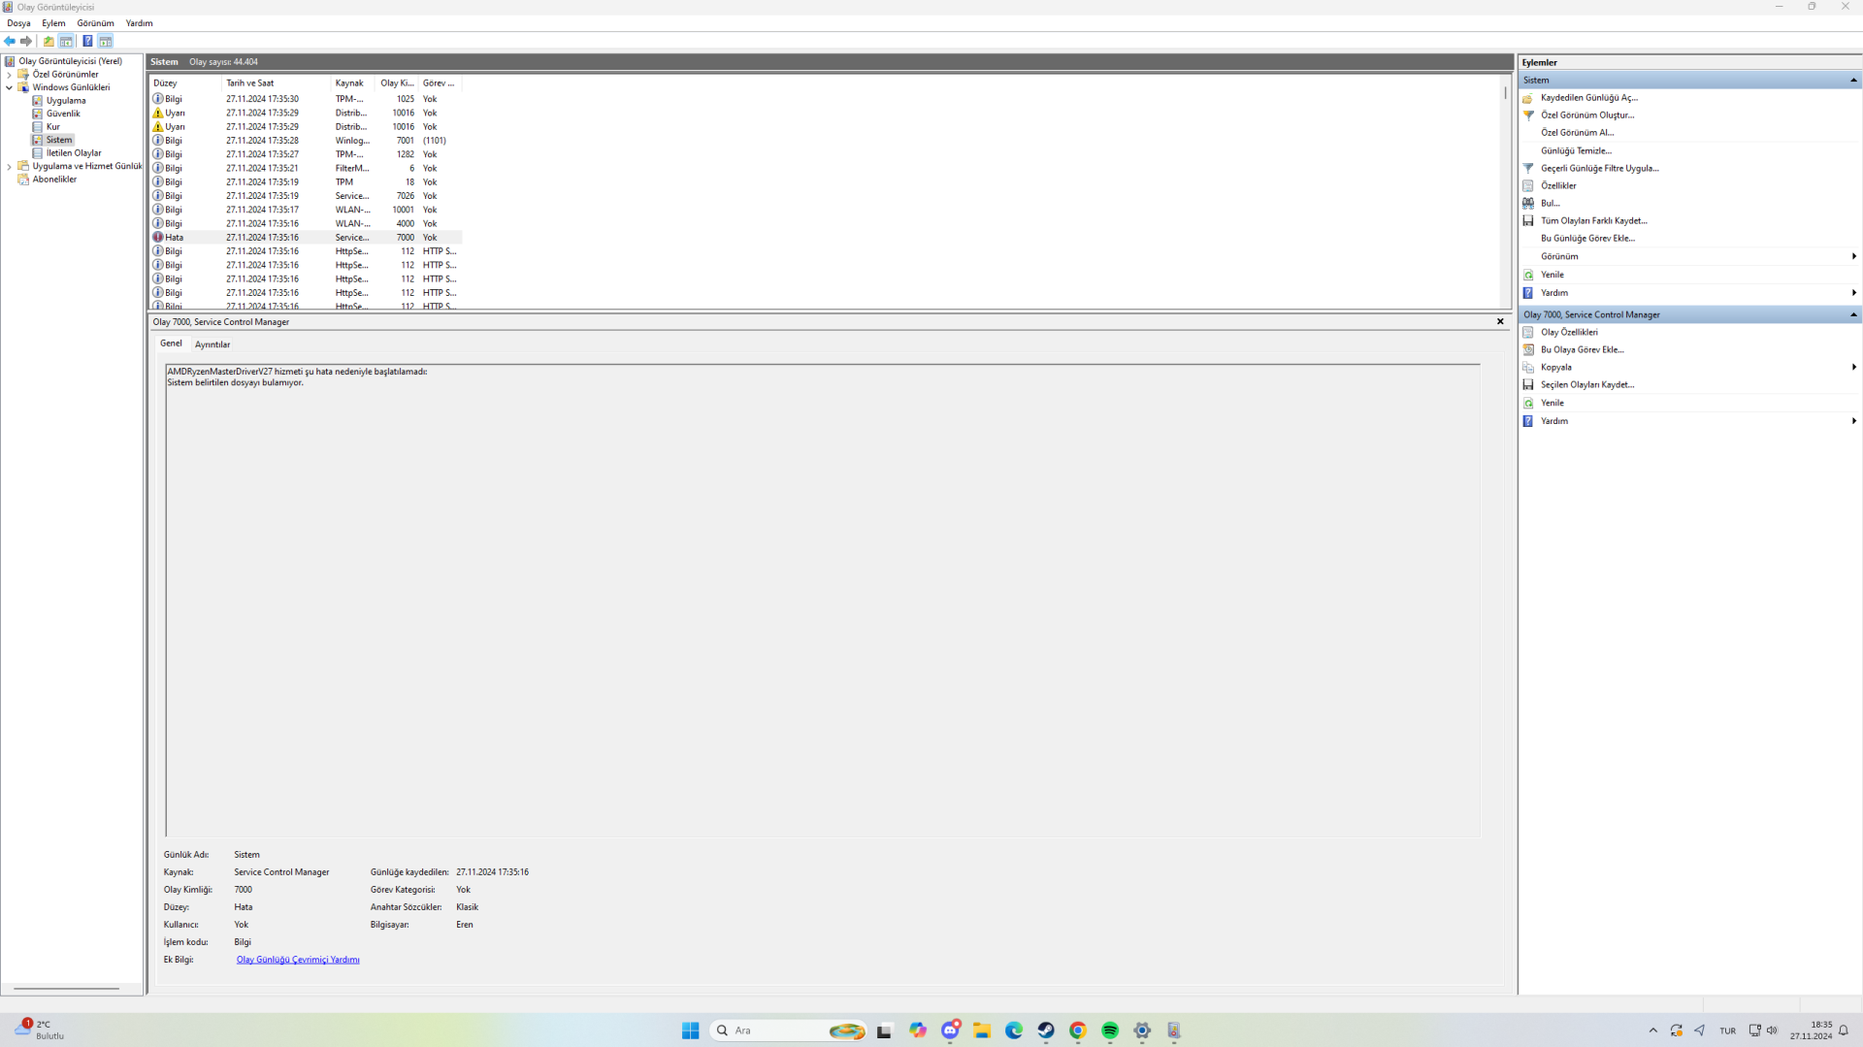The width and height of the screenshot is (1863, 1047).
Task: Refresh the log via Yenile icon
Action: click(1528, 275)
